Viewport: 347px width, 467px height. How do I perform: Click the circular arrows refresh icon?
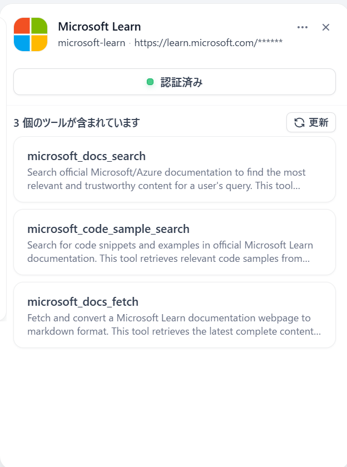[299, 123]
